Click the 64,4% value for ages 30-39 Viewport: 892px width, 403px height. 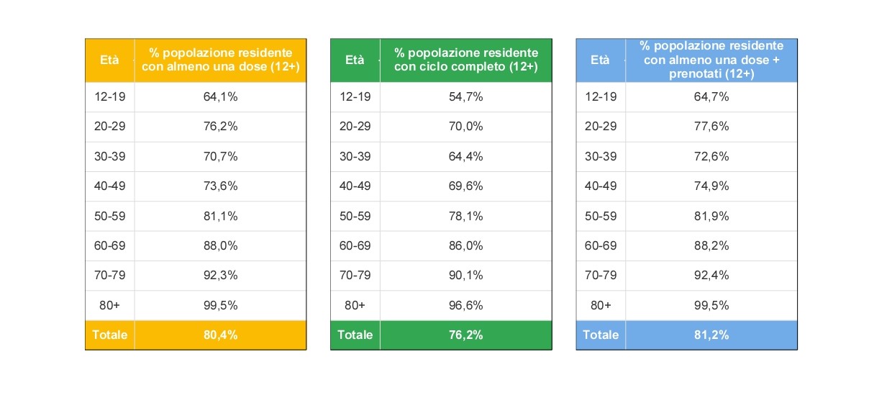tap(465, 156)
